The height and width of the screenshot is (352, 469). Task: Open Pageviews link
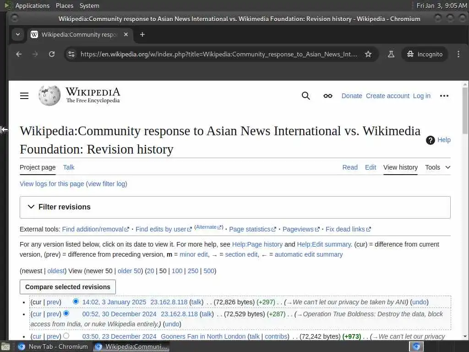pyautogui.click(x=300, y=229)
